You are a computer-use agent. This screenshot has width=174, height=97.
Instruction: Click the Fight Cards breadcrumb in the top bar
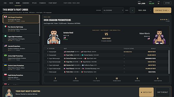pos(72,3)
